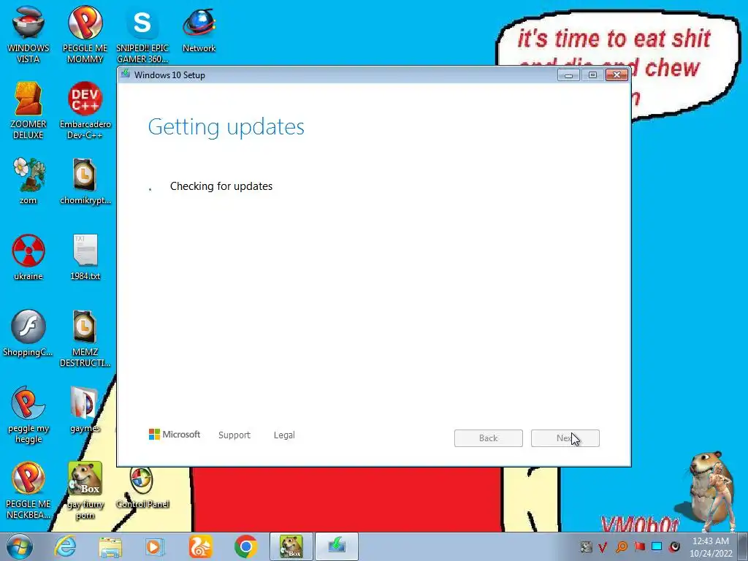
Task: Select the peggle my heggle icon
Action: click(28, 415)
